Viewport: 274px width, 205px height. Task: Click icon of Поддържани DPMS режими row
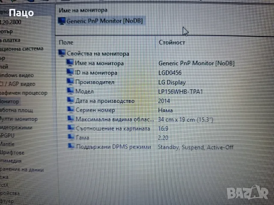71,146
